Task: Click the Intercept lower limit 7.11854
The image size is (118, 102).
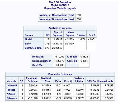Action: (x=95, y=86)
